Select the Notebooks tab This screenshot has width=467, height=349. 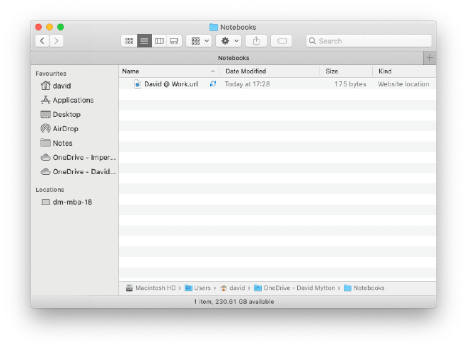(x=227, y=58)
